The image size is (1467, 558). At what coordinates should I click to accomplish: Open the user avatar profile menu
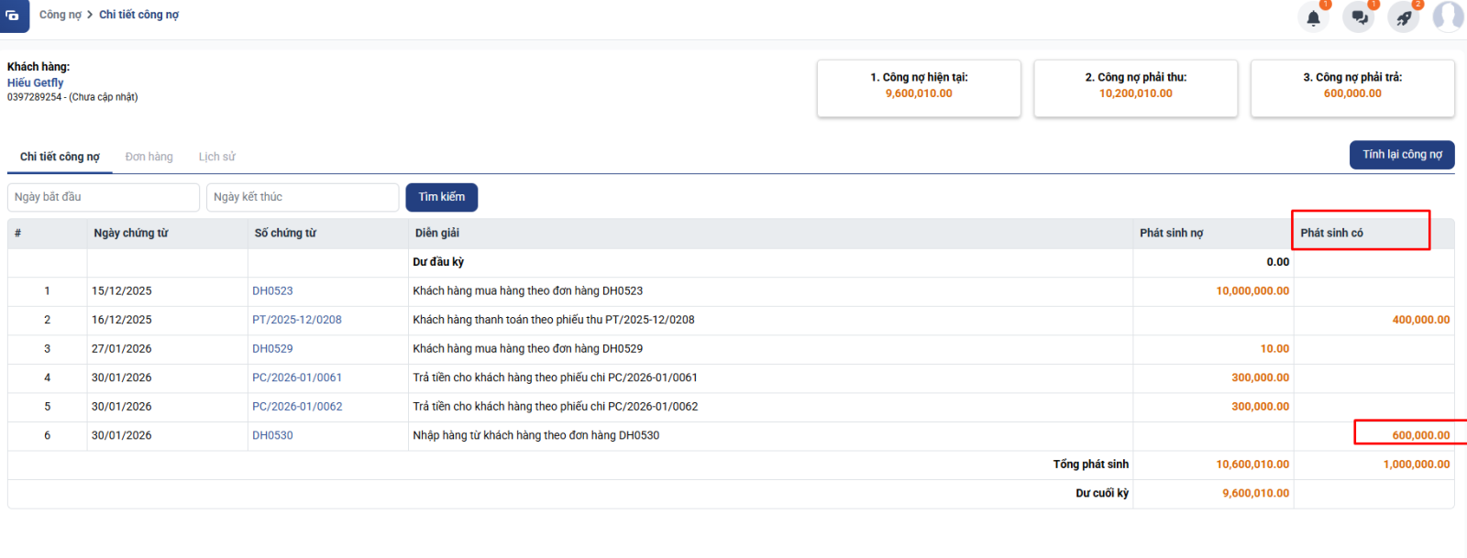pos(1449,16)
